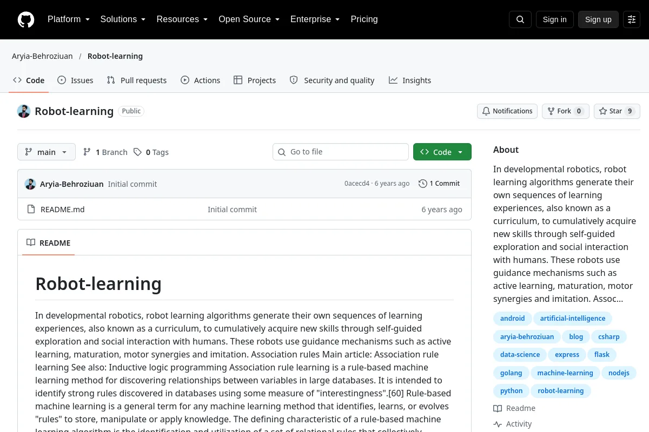Switch to the Pull requests tab
Screen dimensions: 649x432
click(x=137, y=80)
